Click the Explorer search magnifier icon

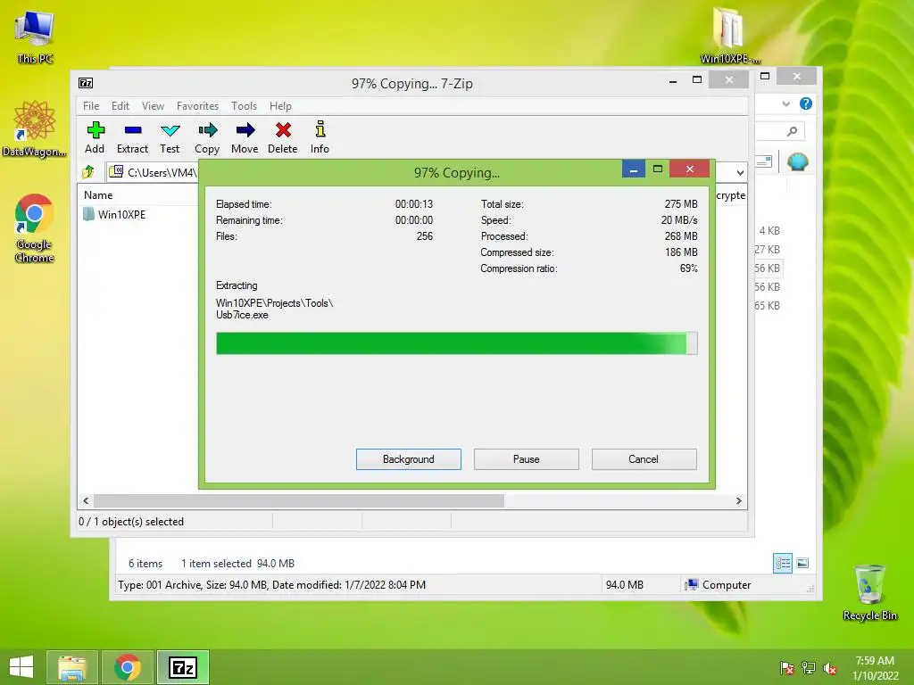792,132
